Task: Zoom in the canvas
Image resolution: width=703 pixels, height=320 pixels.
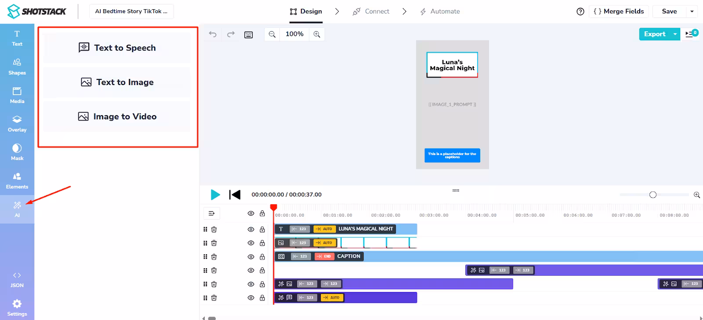Action: point(317,34)
